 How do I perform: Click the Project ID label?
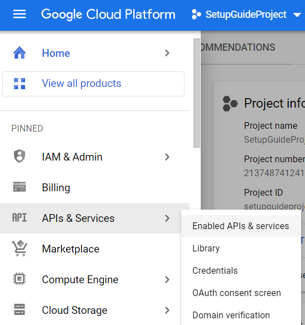click(263, 192)
